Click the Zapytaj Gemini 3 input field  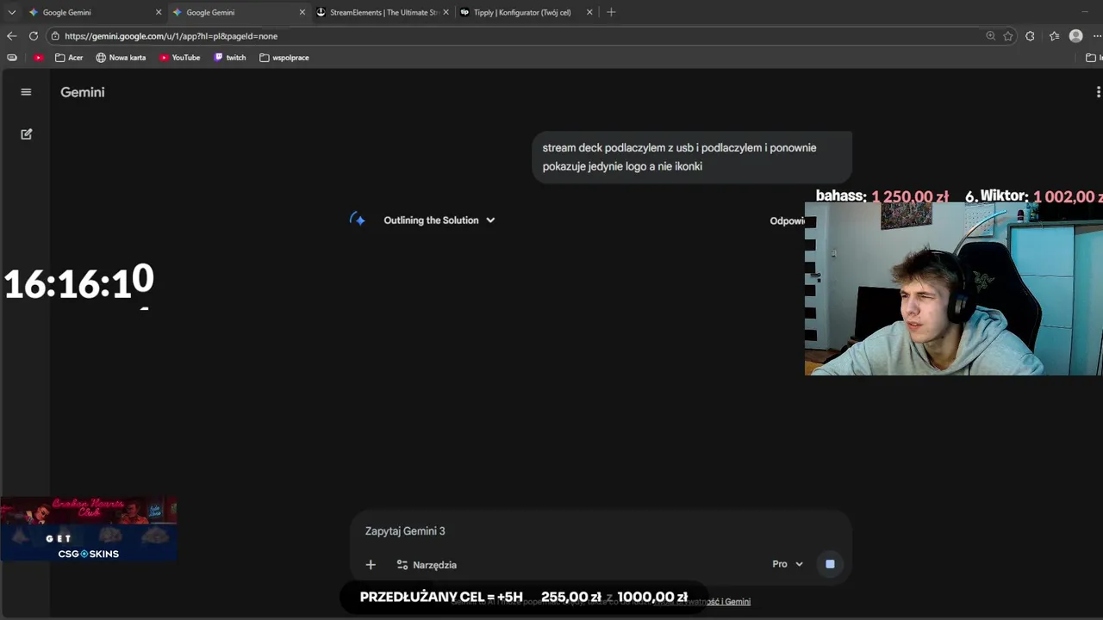click(600, 531)
